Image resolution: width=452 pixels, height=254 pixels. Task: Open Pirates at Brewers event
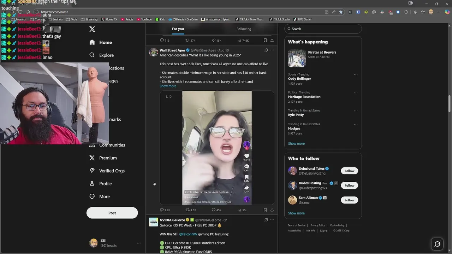pos(323,58)
